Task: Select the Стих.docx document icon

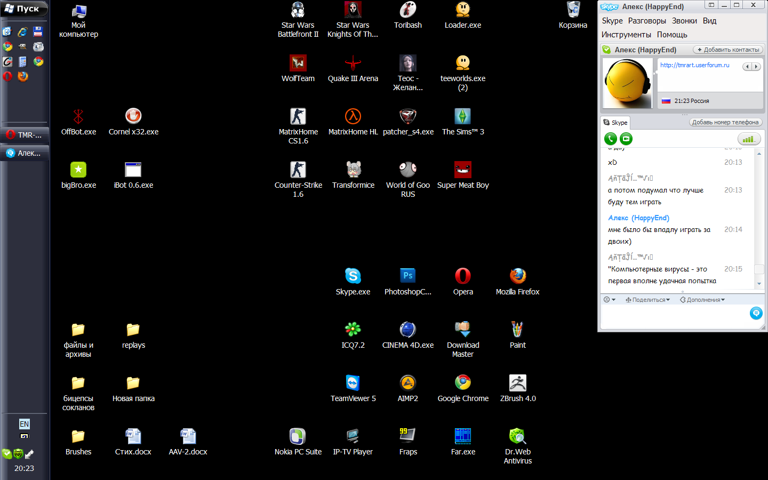Action: 133,442
